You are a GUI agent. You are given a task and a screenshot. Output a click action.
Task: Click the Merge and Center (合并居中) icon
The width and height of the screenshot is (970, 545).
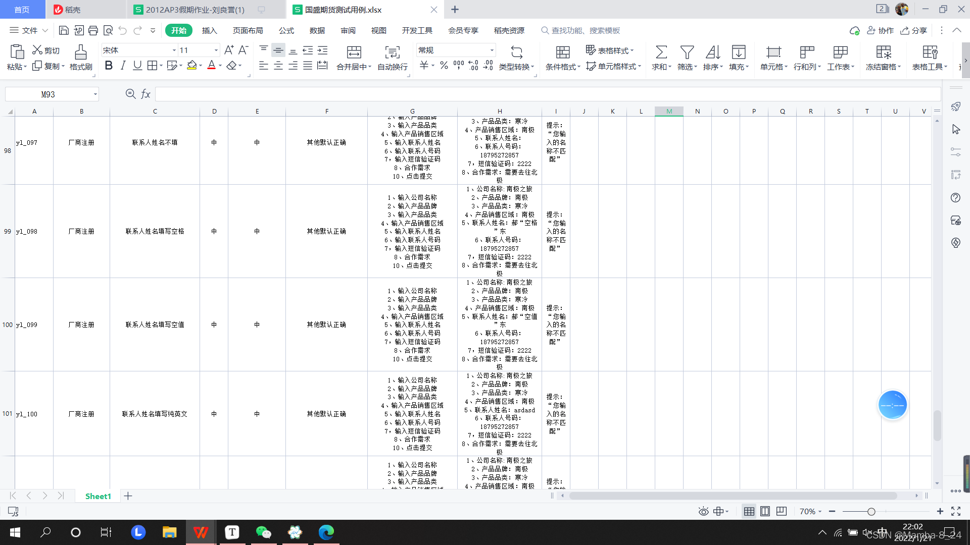point(354,52)
